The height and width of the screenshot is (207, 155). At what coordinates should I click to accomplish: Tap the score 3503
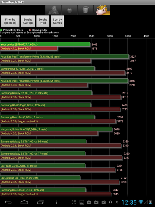(132, 81)
